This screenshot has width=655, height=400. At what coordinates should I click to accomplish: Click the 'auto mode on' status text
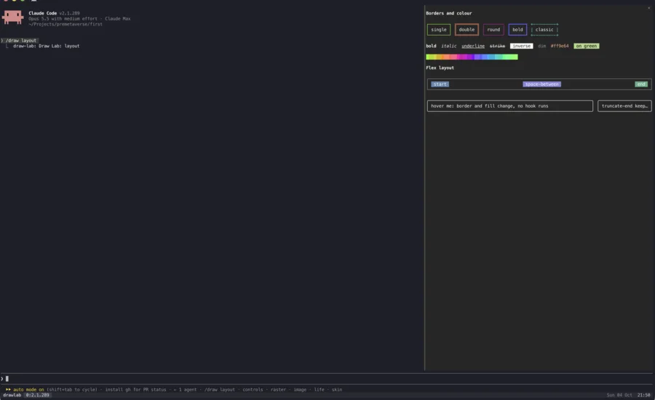tap(28, 390)
